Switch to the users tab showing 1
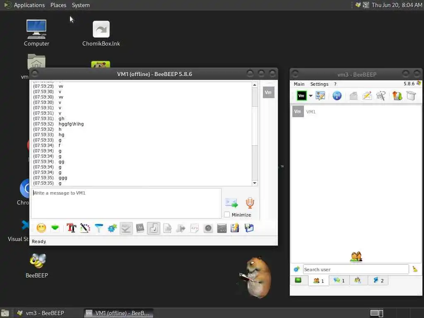Viewport: 424px width, 318px height. (x=318, y=280)
